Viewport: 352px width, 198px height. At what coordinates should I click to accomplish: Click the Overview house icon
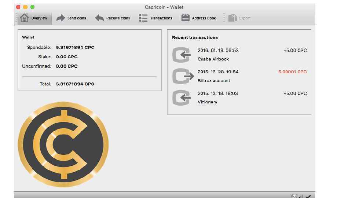[24, 18]
